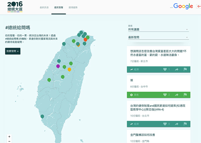This screenshot has height=143, width=201.
Task: Switch to the 選情趨勢 tab
Action: tap(75, 7)
